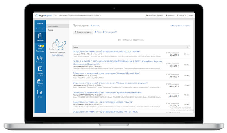Open user profile Гирс Р. Л.
The width and height of the screenshot is (227, 133).
pyautogui.click(x=182, y=16)
